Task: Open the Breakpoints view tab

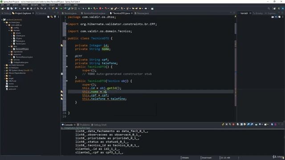Action: (258, 13)
